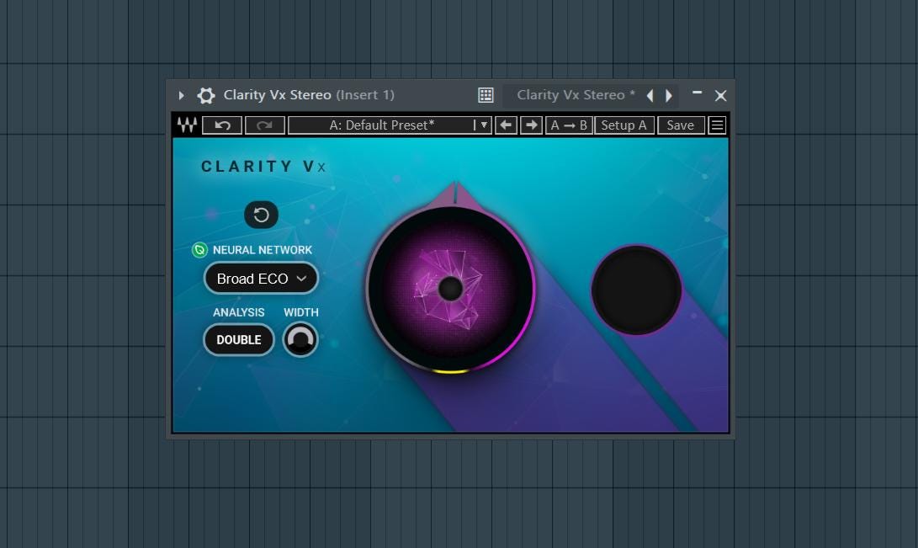Viewport: 918px width, 548px height.
Task: Undo the last change in WaveSystem toolbar
Action: point(222,125)
